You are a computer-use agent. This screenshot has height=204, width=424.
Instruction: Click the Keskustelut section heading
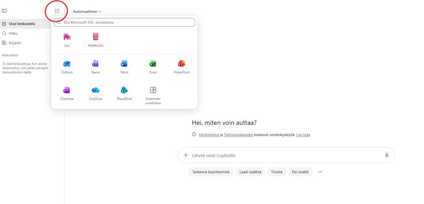coord(10,55)
